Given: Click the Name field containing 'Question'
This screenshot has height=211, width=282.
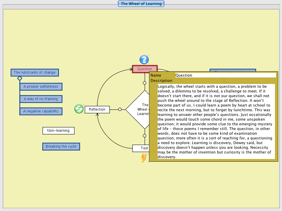Looking at the screenshot, I should tap(225, 75).
